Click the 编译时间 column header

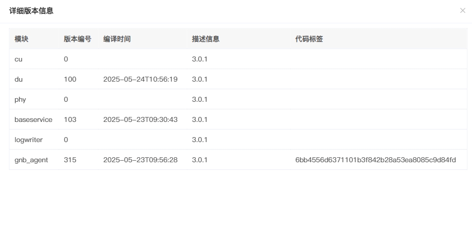tap(117, 39)
